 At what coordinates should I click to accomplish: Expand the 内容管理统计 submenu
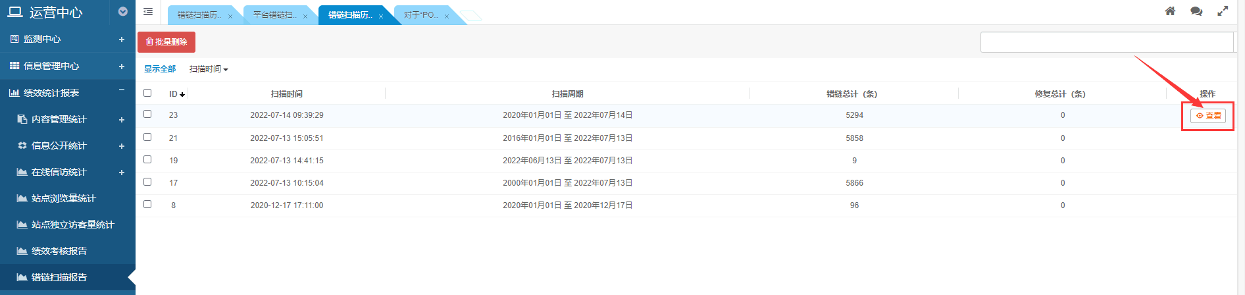coord(121,120)
